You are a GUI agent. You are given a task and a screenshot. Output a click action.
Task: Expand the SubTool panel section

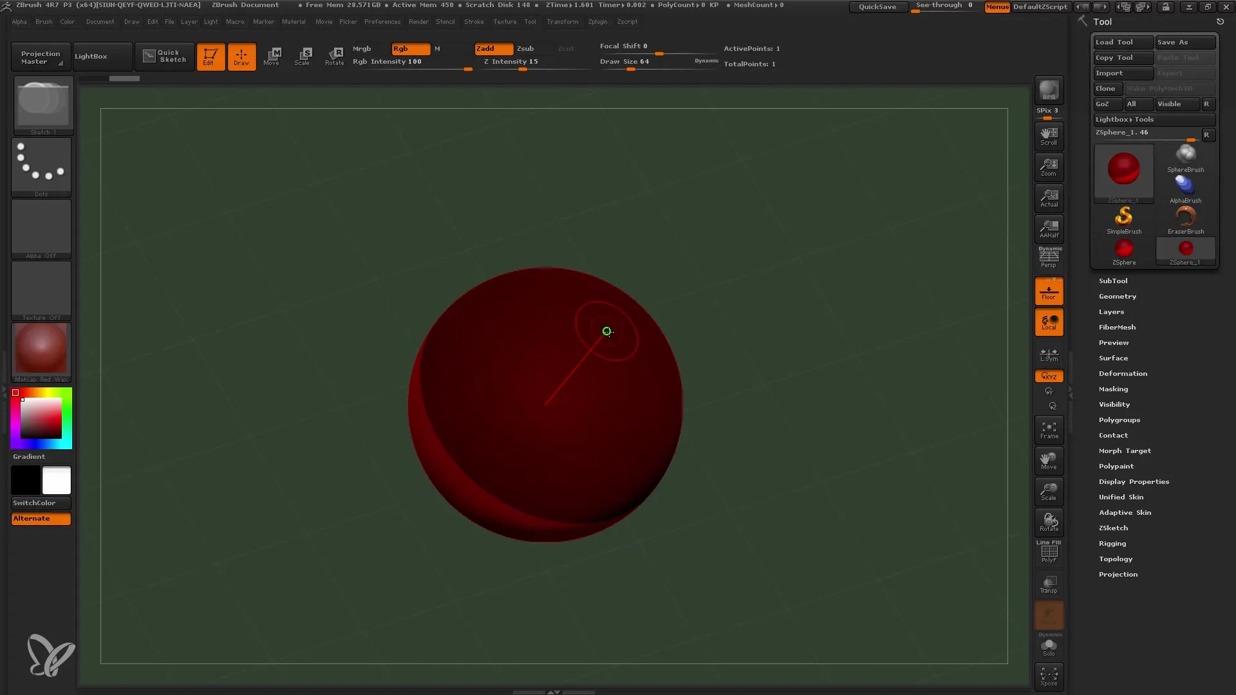(x=1113, y=280)
